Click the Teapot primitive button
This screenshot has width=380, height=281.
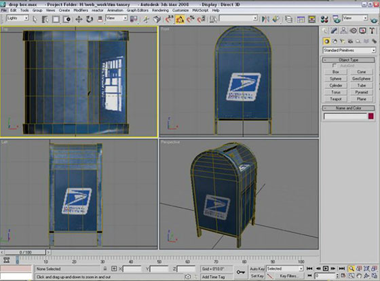coord(336,99)
